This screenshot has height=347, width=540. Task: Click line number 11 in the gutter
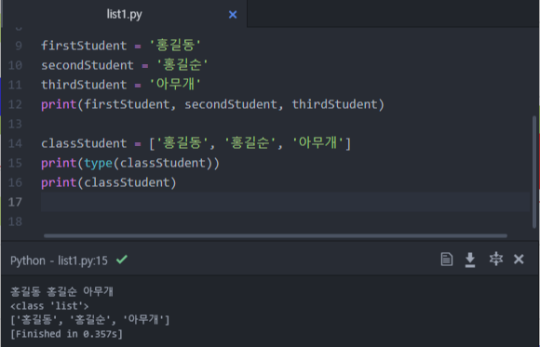point(15,85)
